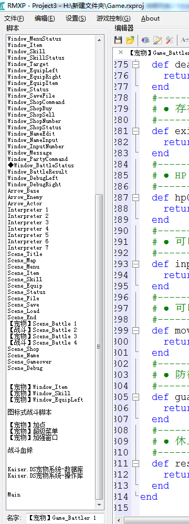Click the open folder icon
The width and height of the screenshot is (189, 524).
(130, 40)
